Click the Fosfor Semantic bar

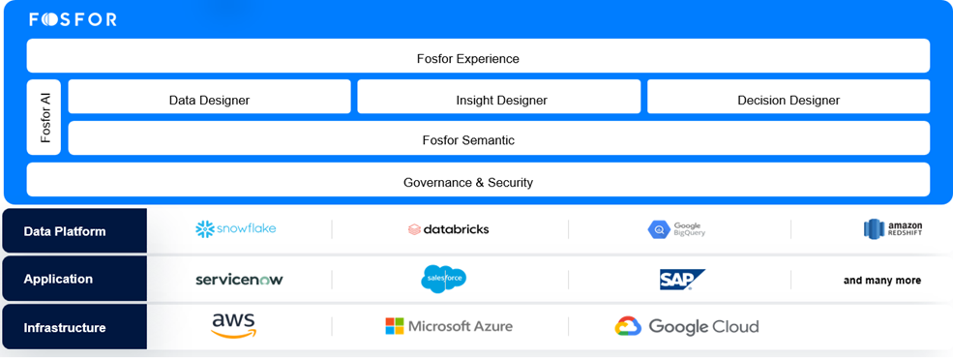[499, 138]
